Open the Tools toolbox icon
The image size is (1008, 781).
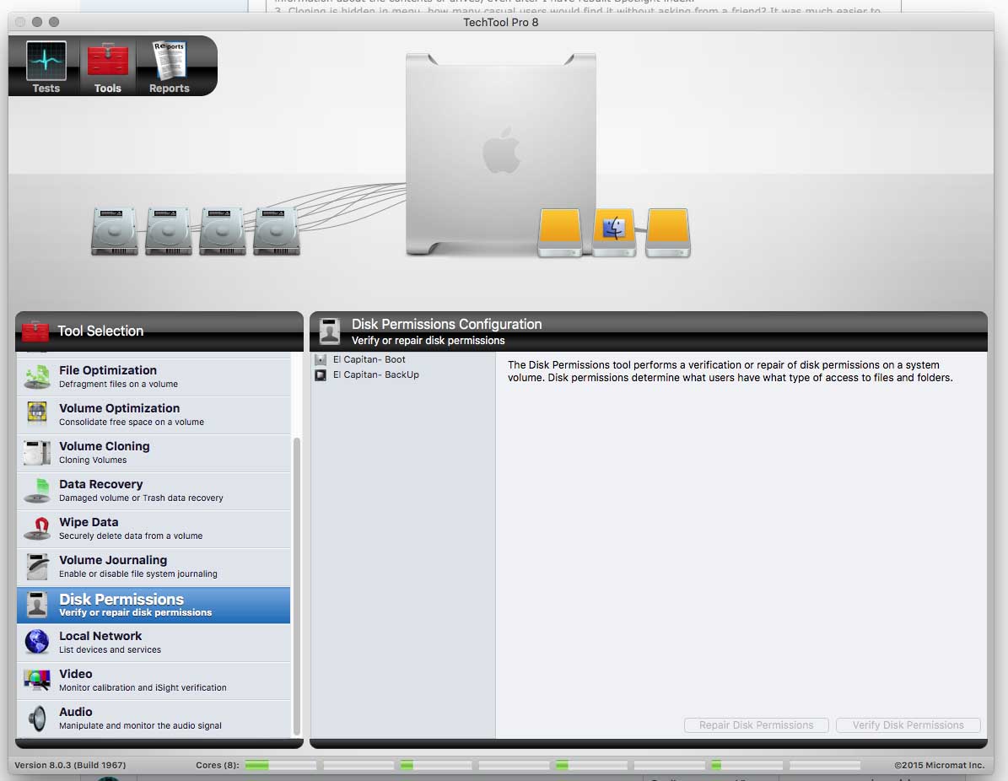click(x=107, y=61)
